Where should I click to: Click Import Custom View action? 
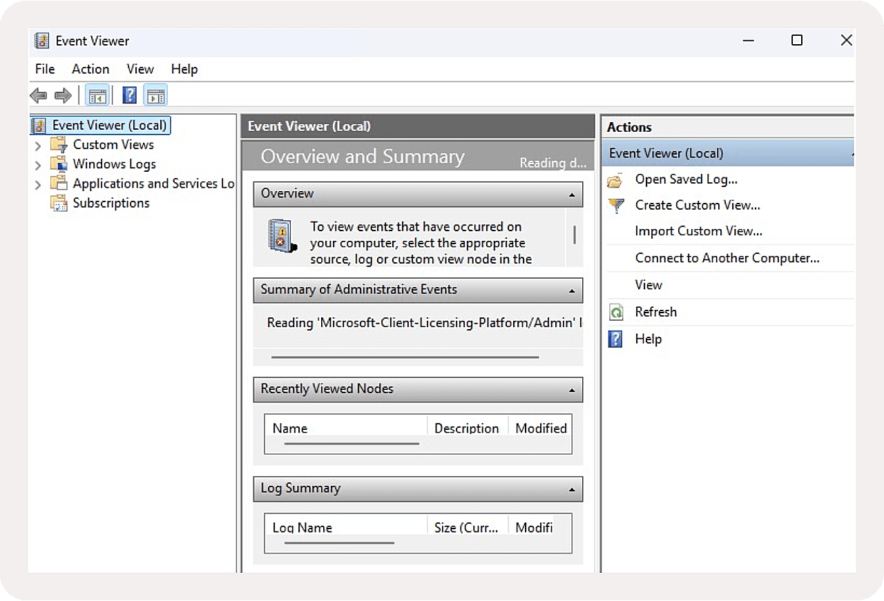(x=698, y=231)
